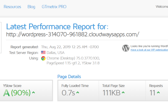Click the Looks like you're running WordPress notice
Viewport: 168px width, 107px height.
pos(149,46)
